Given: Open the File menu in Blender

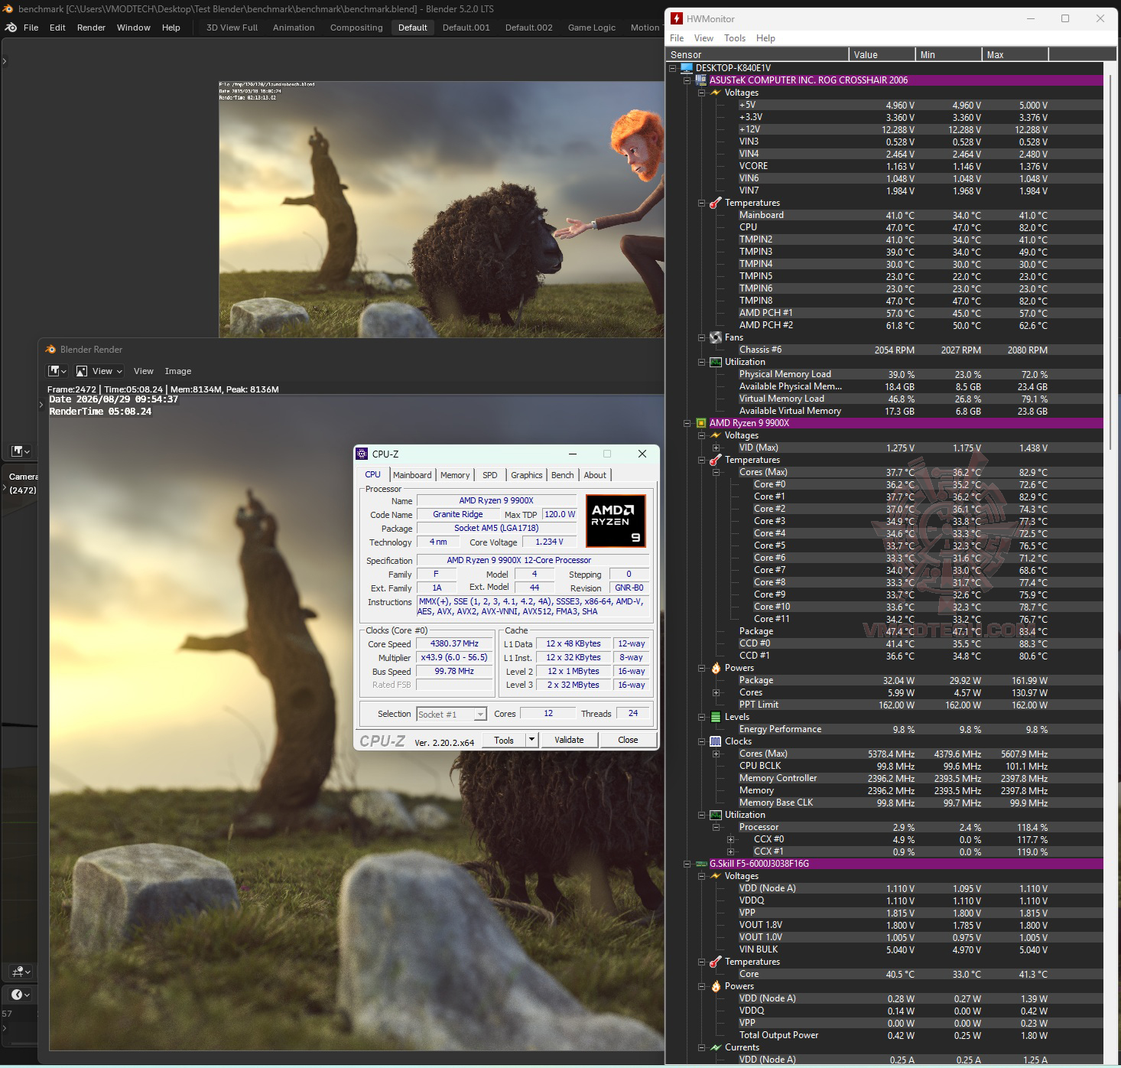Looking at the screenshot, I should [31, 28].
